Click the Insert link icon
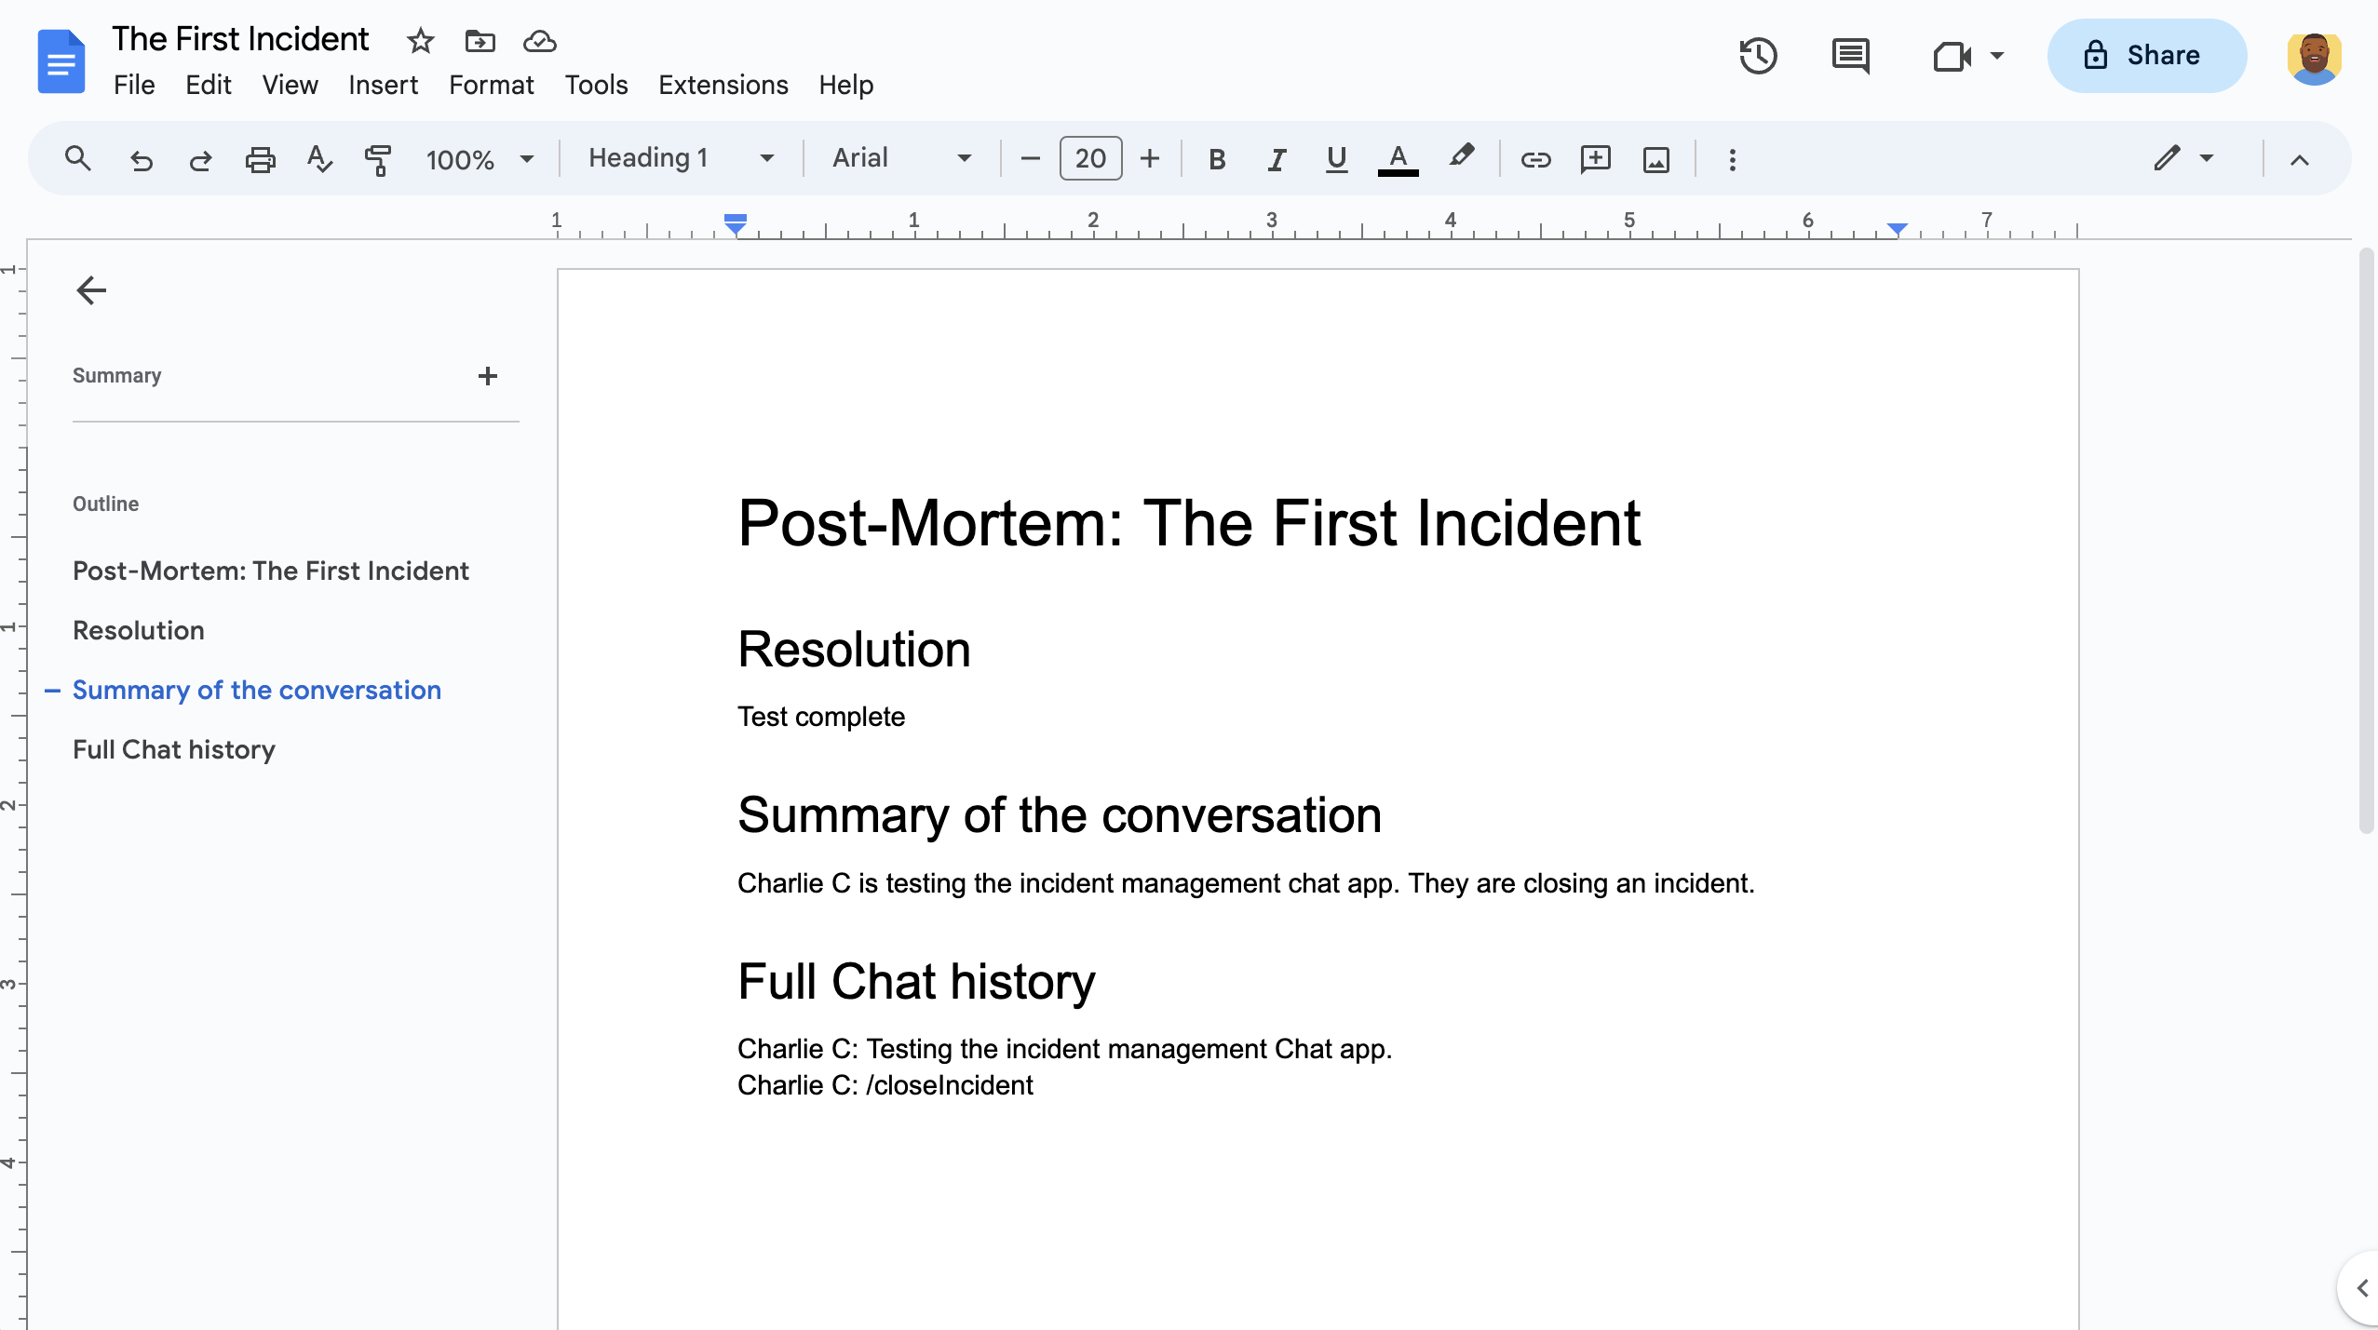The image size is (2378, 1330). click(x=1534, y=158)
